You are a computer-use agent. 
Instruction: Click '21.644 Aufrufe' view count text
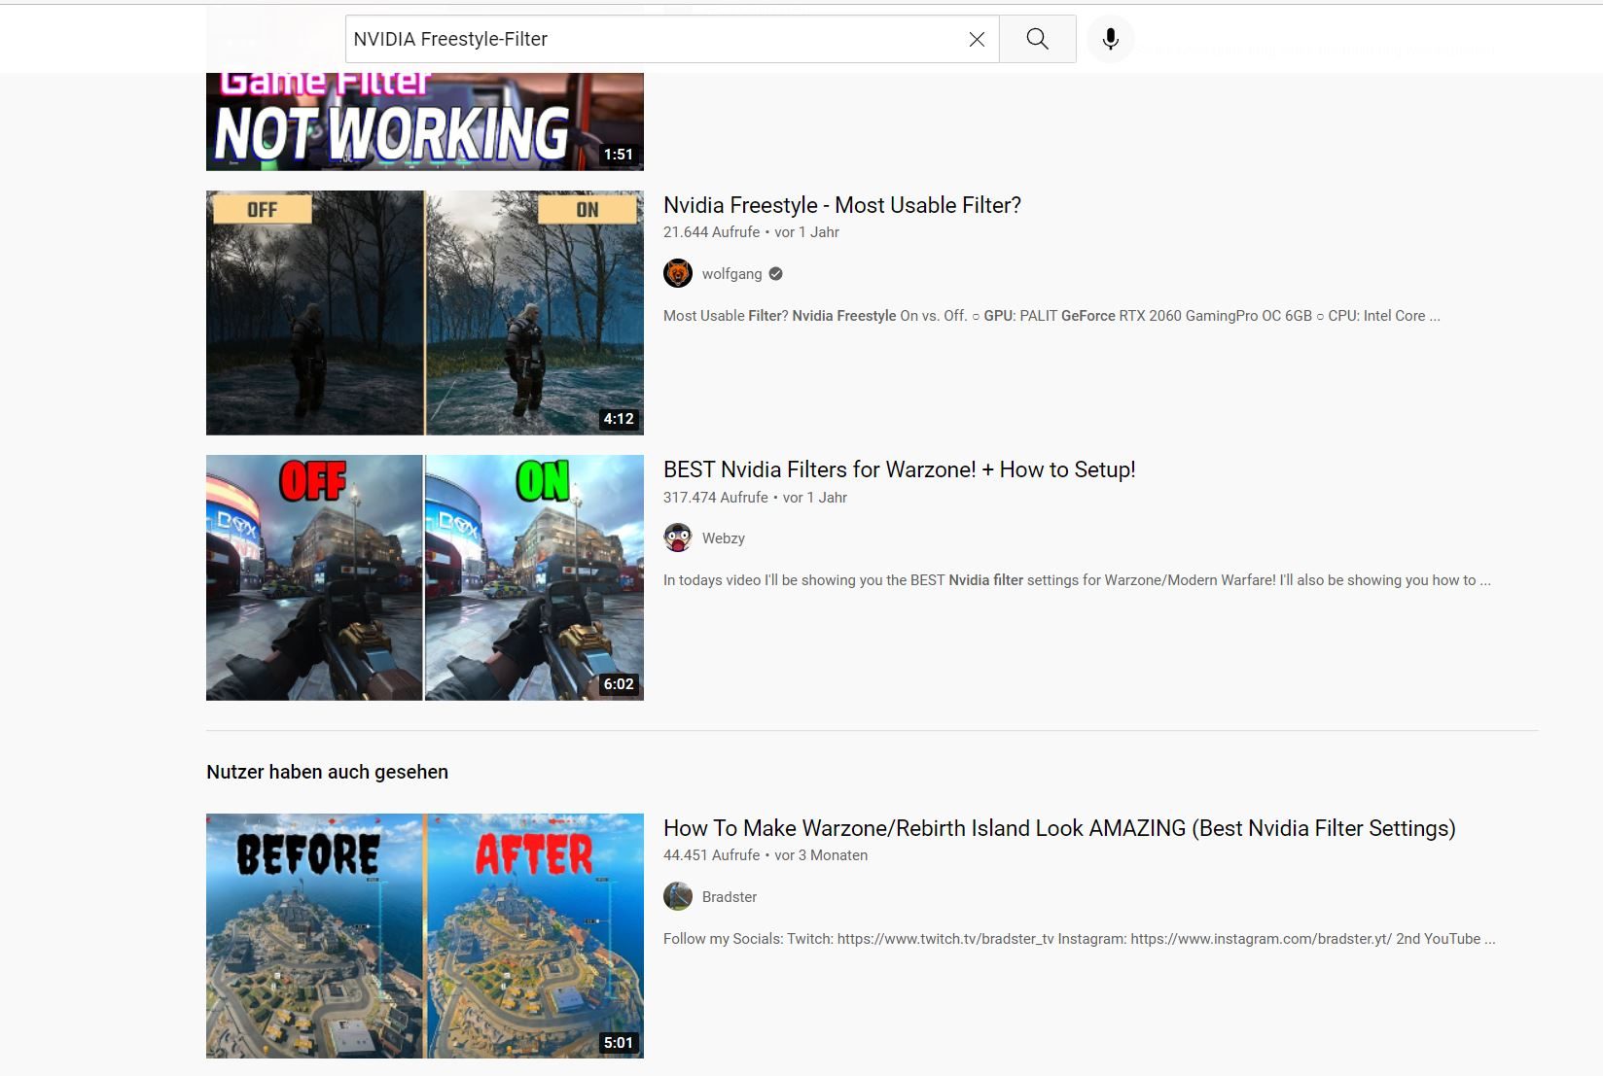point(712,232)
